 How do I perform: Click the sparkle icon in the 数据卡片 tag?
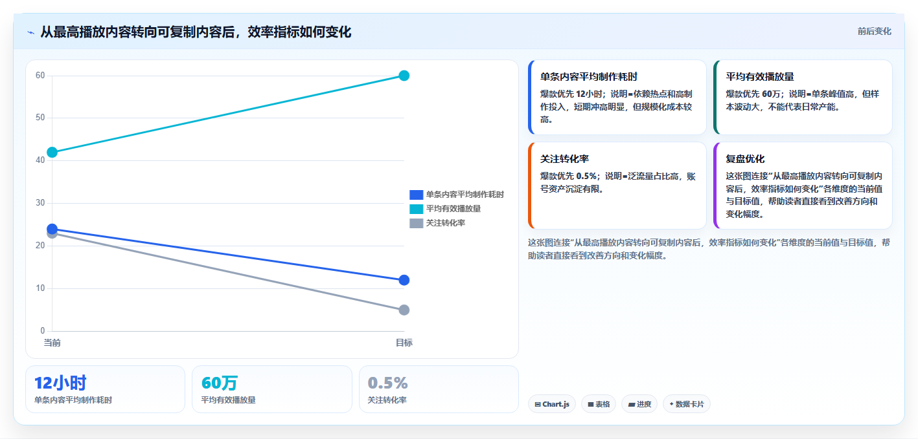coord(671,404)
